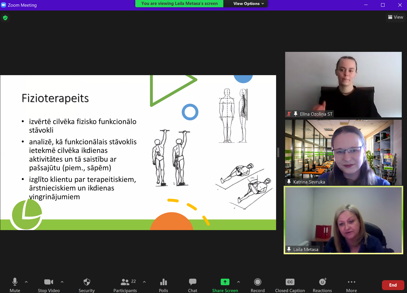Screen dimensions: 407x293
Task: Open Closed Caption settings
Action: [x=290, y=285]
